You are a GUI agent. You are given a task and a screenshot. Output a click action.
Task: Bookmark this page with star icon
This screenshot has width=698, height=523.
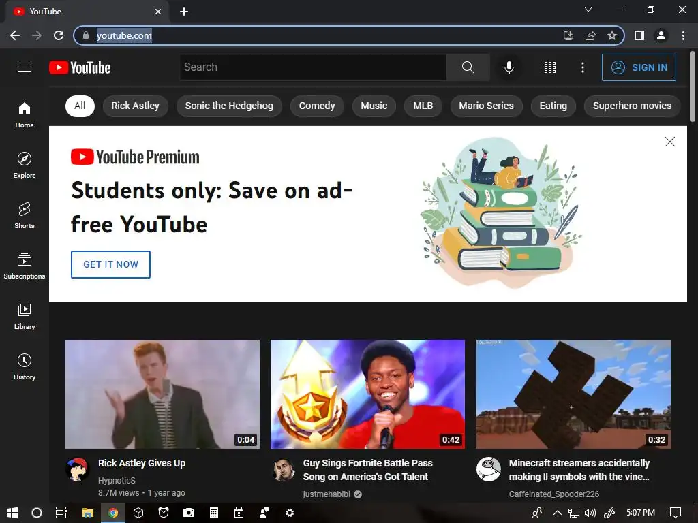[612, 35]
